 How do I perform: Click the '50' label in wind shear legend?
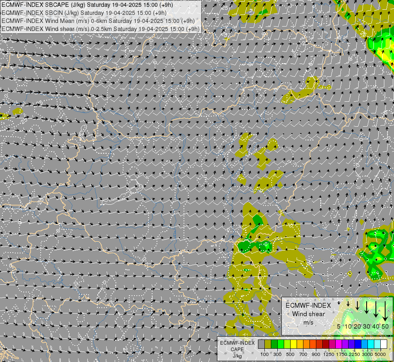[385, 326]
